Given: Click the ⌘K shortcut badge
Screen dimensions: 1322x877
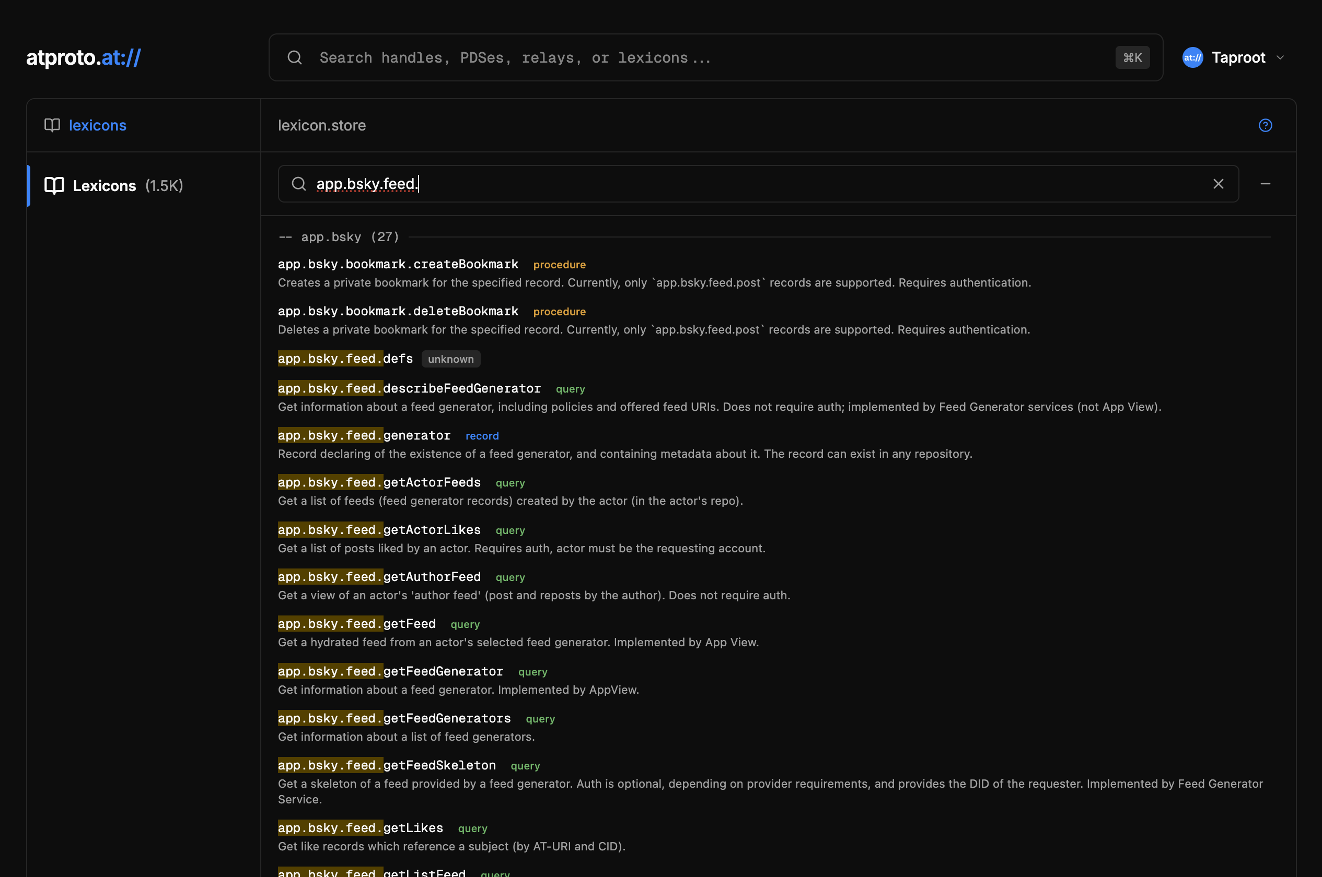Looking at the screenshot, I should [x=1132, y=57].
